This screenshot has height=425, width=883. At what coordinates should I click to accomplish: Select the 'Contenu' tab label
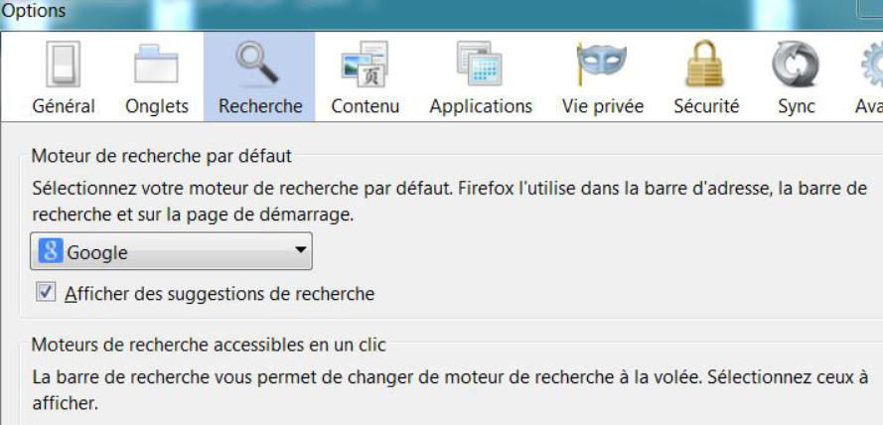point(365,106)
